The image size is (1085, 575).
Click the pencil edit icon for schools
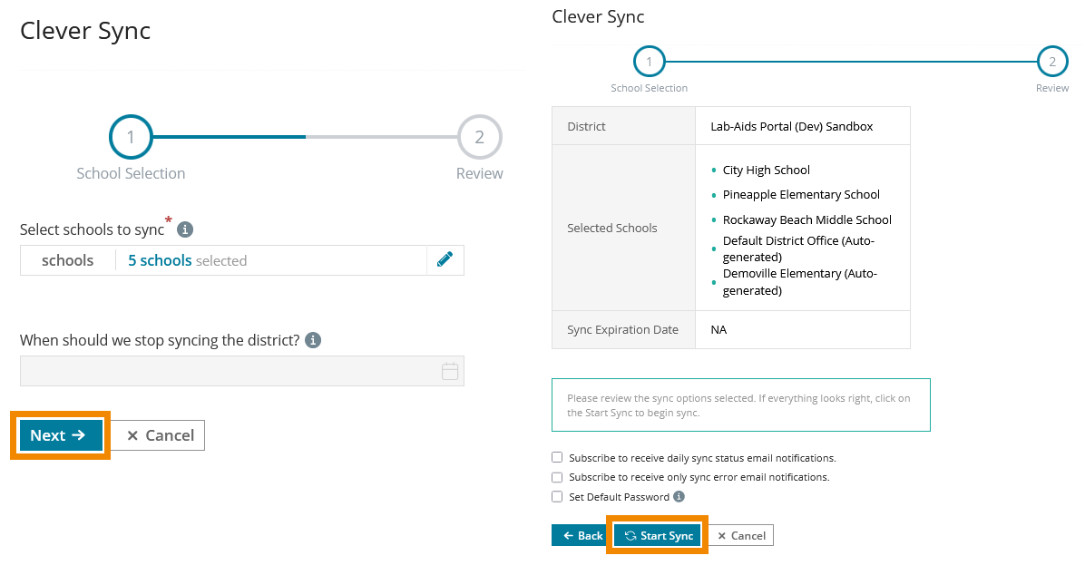point(445,260)
